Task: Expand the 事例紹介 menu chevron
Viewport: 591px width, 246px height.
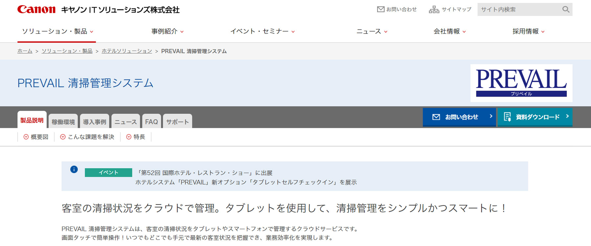Action: [x=182, y=32]
